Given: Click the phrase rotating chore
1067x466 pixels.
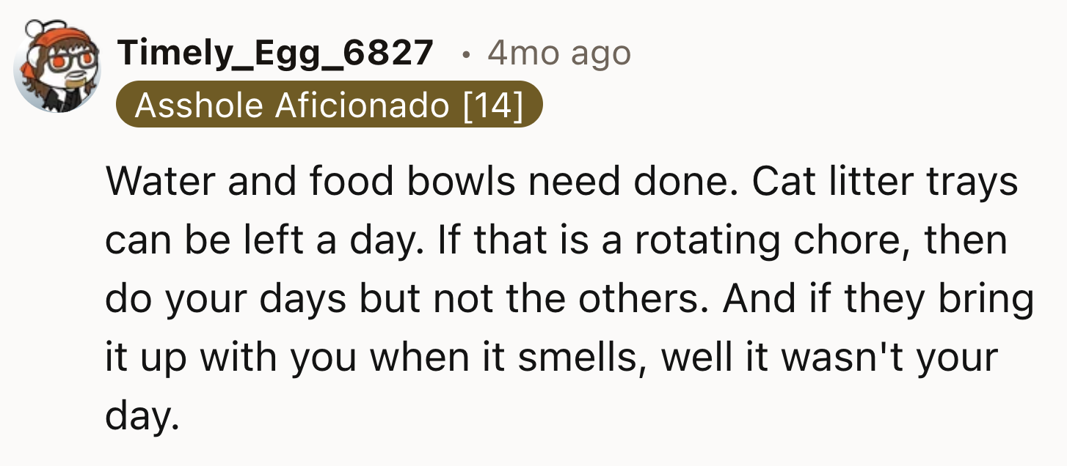Looking at the screenshot, I should (769, 241).
